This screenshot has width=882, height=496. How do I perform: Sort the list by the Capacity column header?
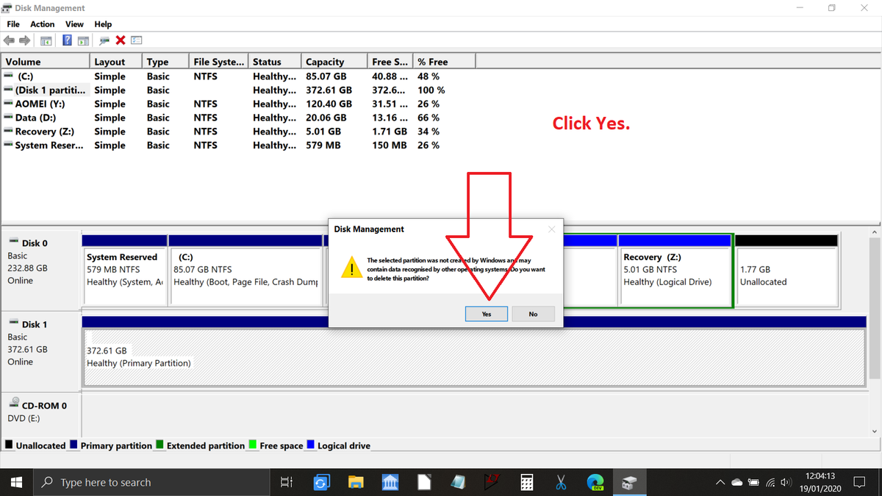point(325,62)
